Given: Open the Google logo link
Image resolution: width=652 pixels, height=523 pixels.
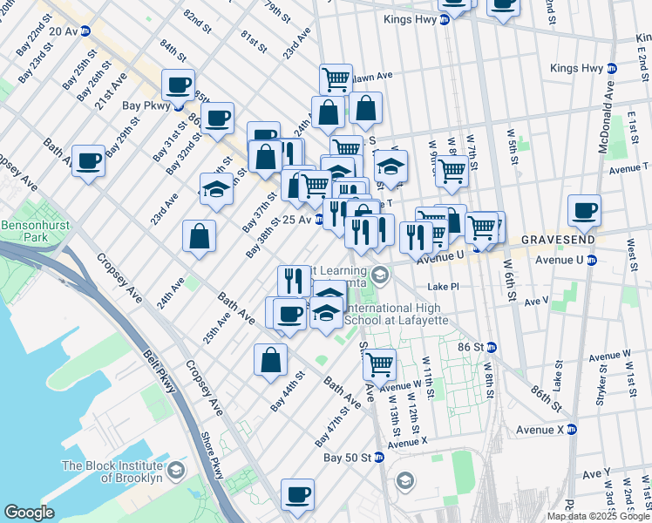Looking at the screenshot, I should point(30,513).
